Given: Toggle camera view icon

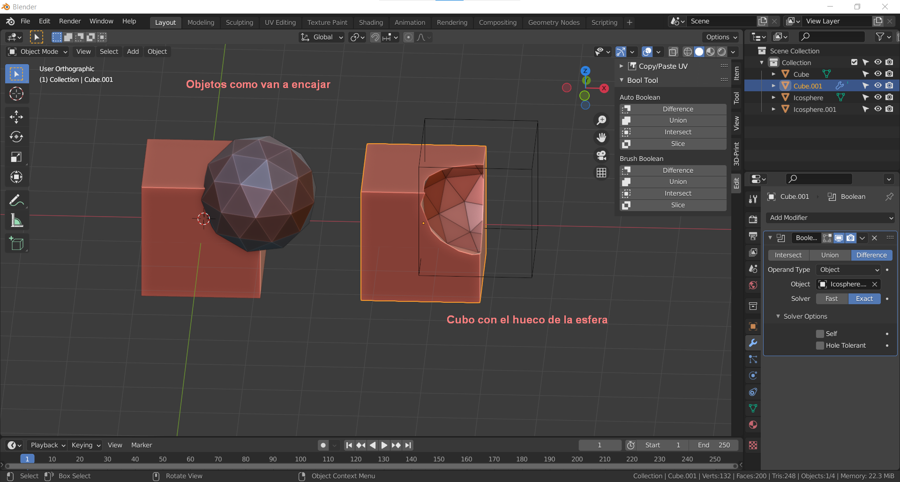Looking at the screenshot, I should point(601,155).
